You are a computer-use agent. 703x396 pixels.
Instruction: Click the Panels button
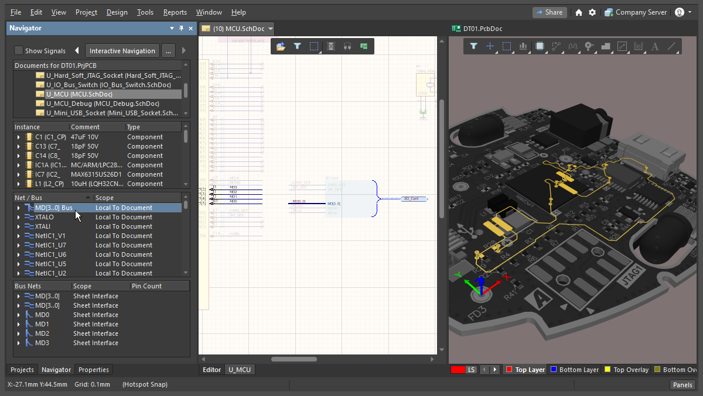682,384
